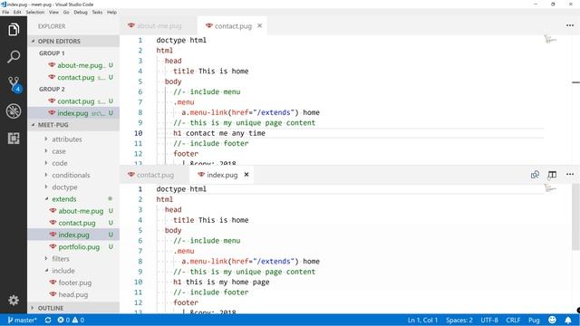The width and height of the screenshot is (580, 326).
Task: Collapse the extends folder
Action: click(73, 199)
